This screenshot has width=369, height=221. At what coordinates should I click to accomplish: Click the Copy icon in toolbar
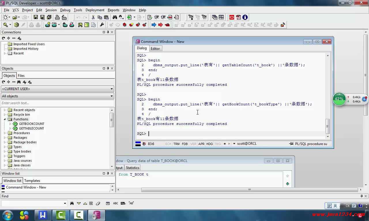pos(100,17)
